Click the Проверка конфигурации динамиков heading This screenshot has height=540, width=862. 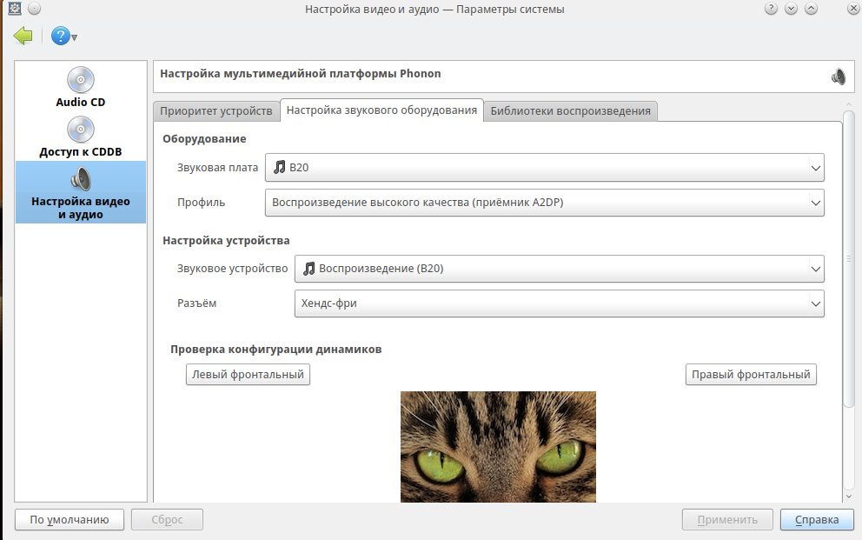click(x=276, y=350)
